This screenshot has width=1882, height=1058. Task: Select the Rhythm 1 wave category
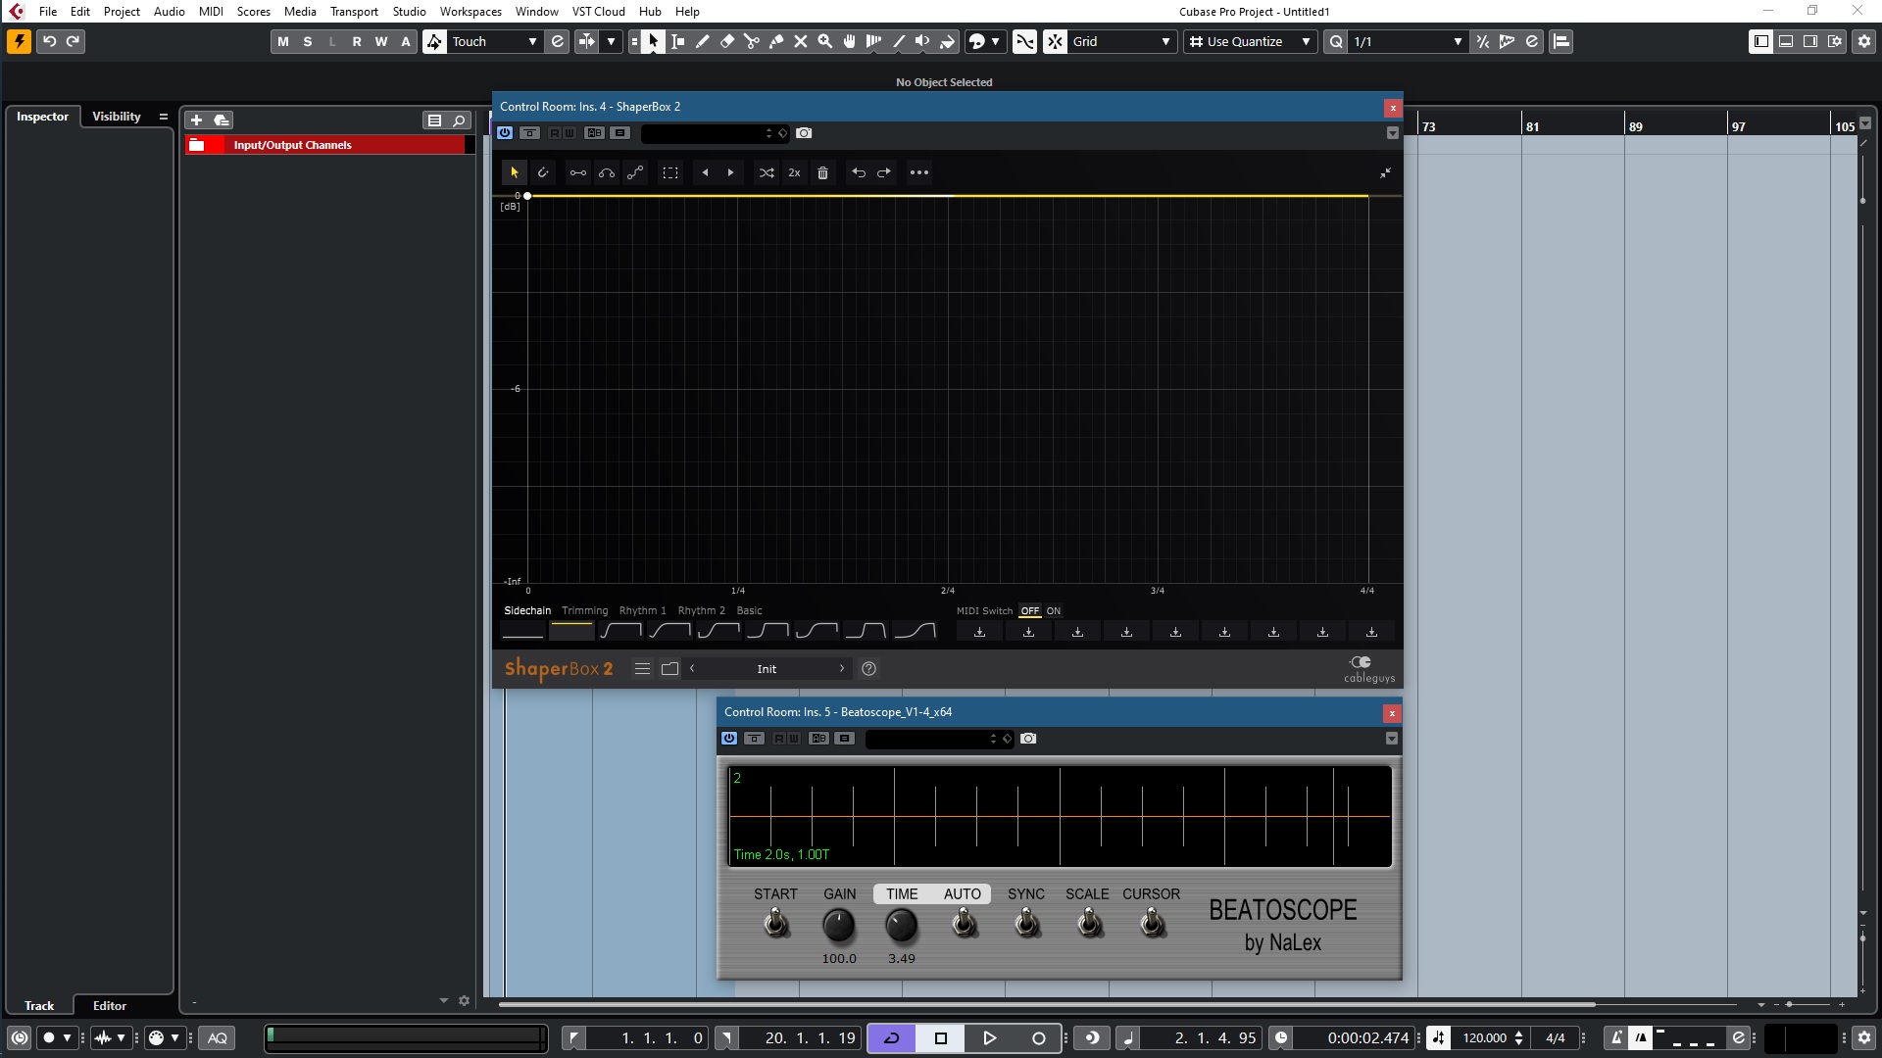(x=642, y=610)
